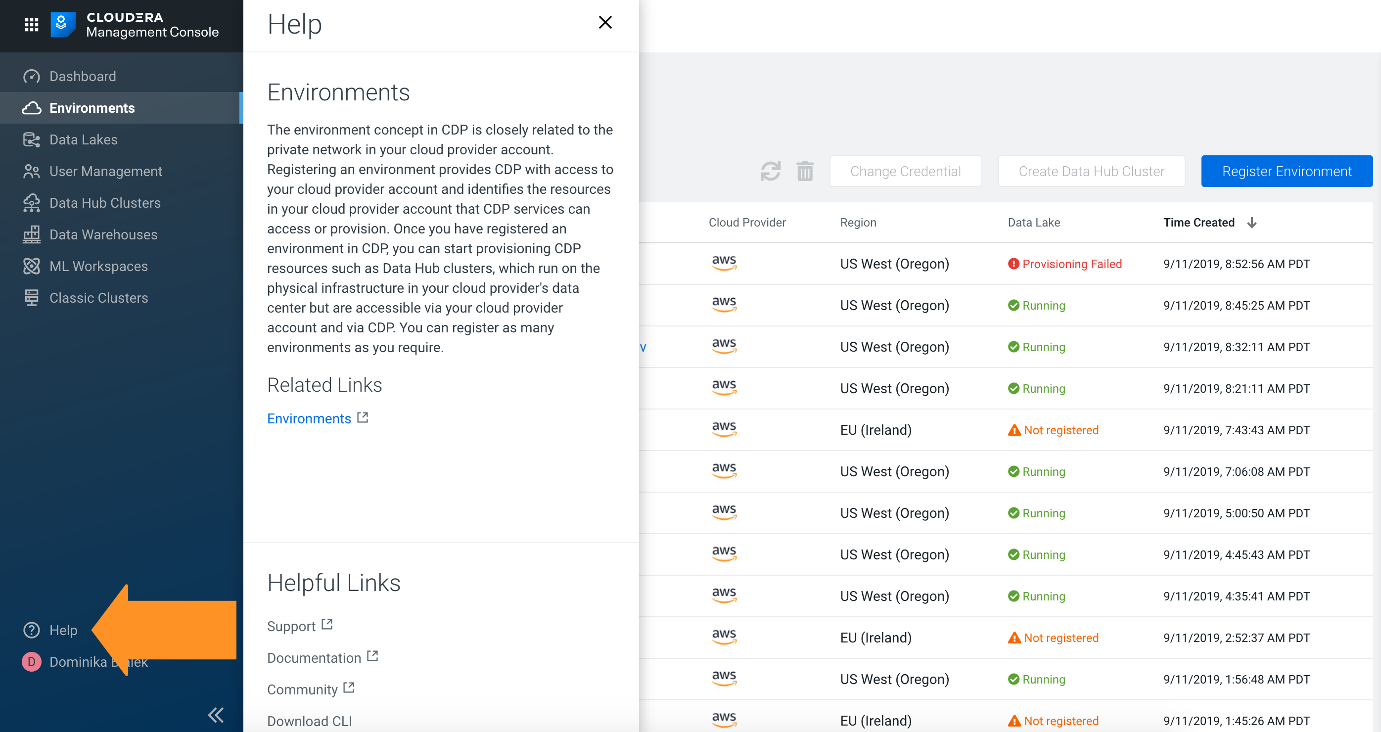Open Dominika user profile avatar
This screenshot has height=732, width=1381.
[32, 662]
